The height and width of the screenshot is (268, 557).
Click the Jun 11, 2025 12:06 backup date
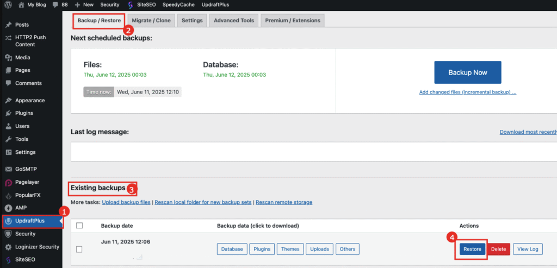126,242
